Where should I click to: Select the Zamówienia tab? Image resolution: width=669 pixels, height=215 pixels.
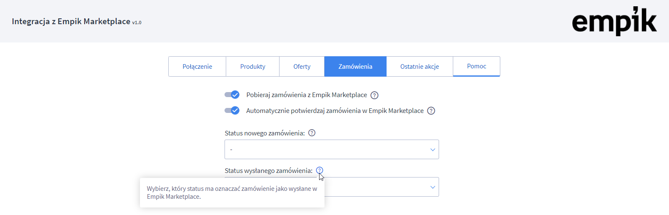tap(355, 66)
